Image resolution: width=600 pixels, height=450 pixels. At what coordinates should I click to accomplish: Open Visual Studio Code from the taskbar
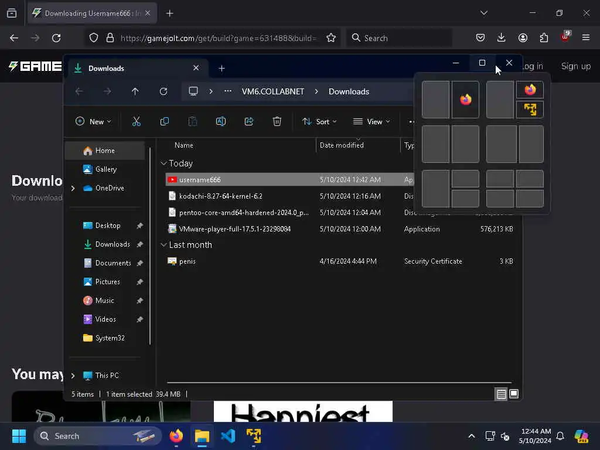point(228,436)
